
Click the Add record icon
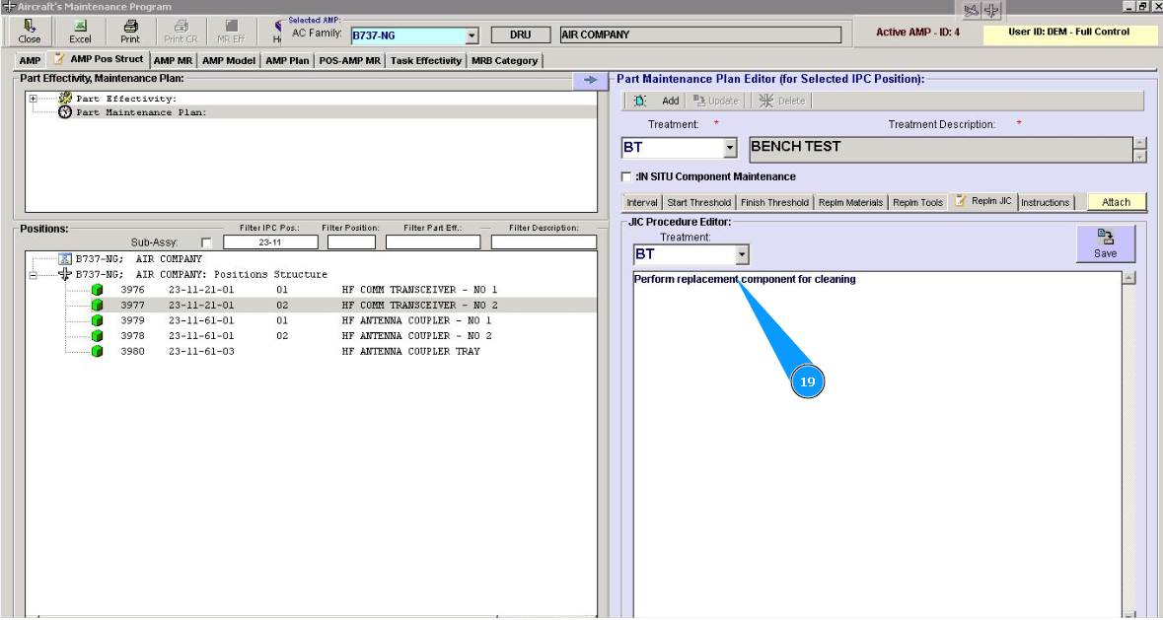(640, 101)
